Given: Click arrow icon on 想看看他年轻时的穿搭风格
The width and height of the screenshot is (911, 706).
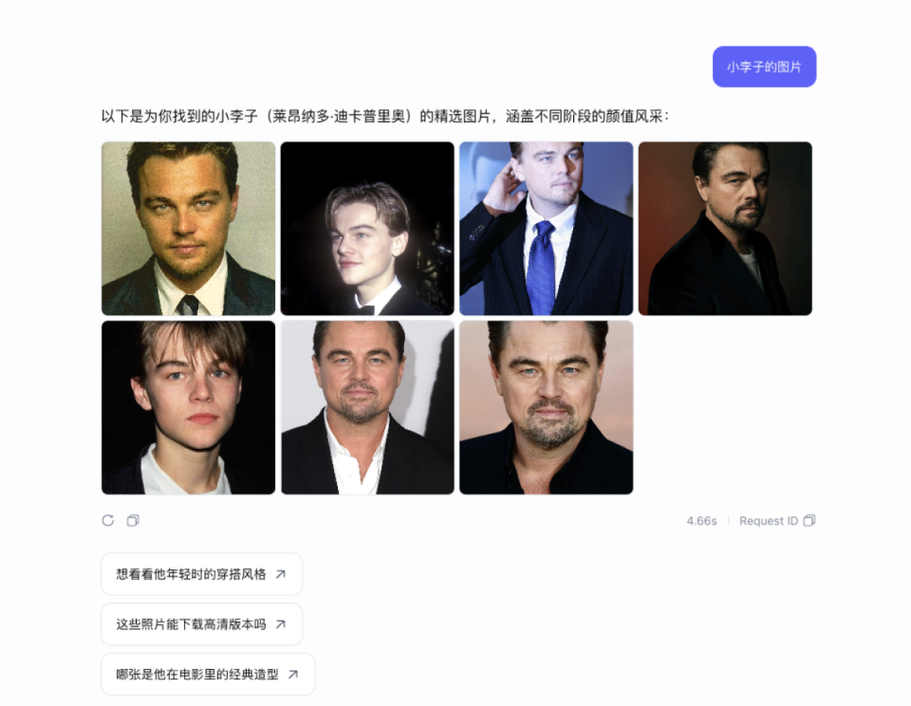Looking at the screenshot, I should coord(281,574).
